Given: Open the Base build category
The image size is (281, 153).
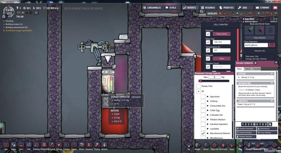Looking at the screenshot, I should click(x=6, y=145).
